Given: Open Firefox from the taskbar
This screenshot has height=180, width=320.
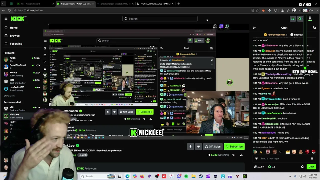Looking at the screenshot, I should [x=142, y=176].
